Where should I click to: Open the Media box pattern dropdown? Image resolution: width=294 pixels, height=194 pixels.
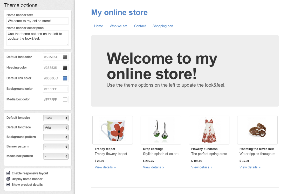coord(56,156)
